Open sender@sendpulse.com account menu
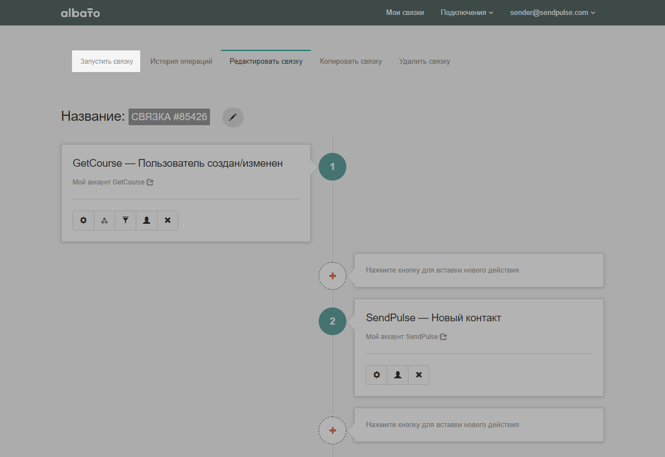This screenshot has height=457, width=665. click(553, 13)
